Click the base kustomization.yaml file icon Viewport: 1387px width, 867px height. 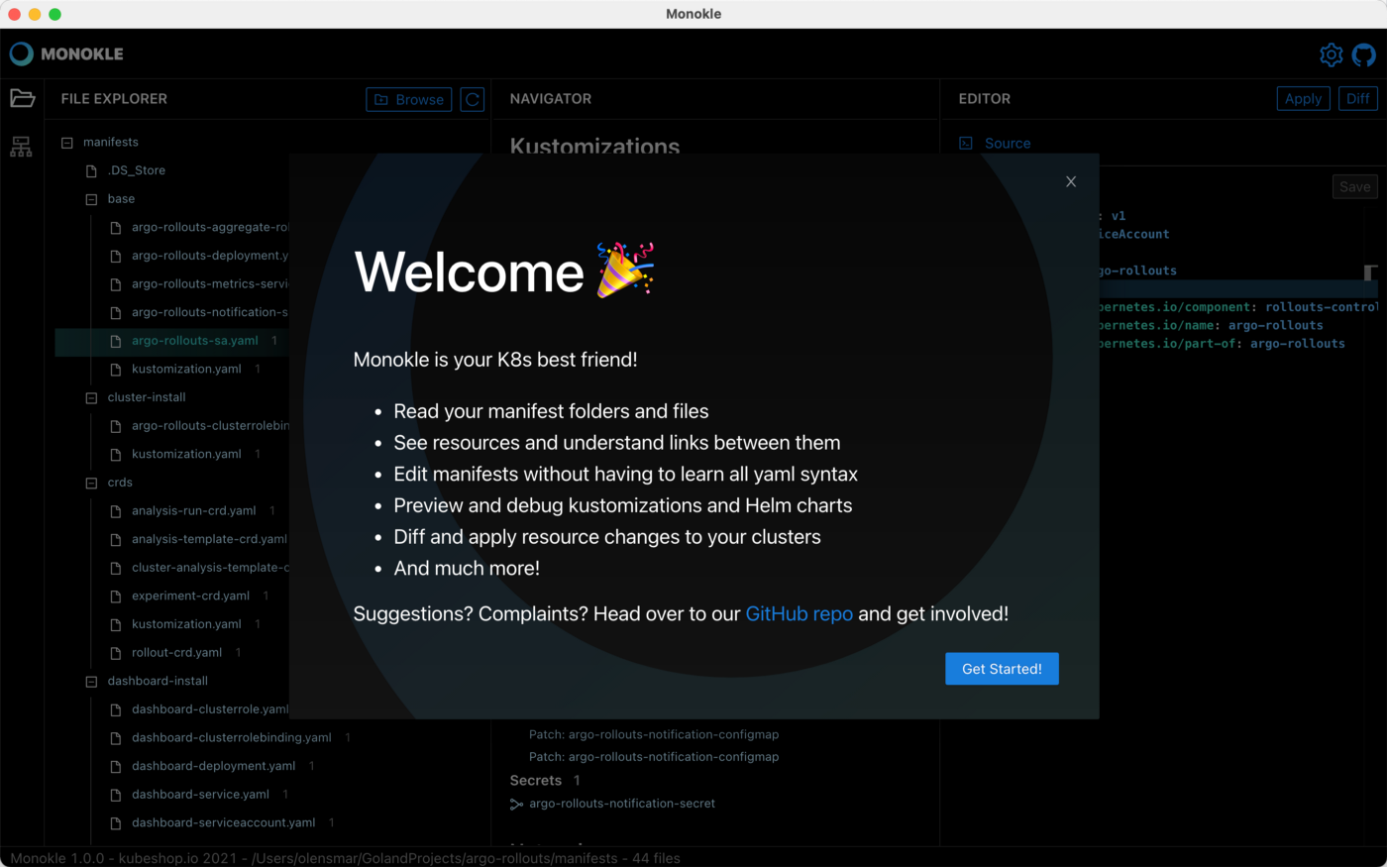[115, 370]
